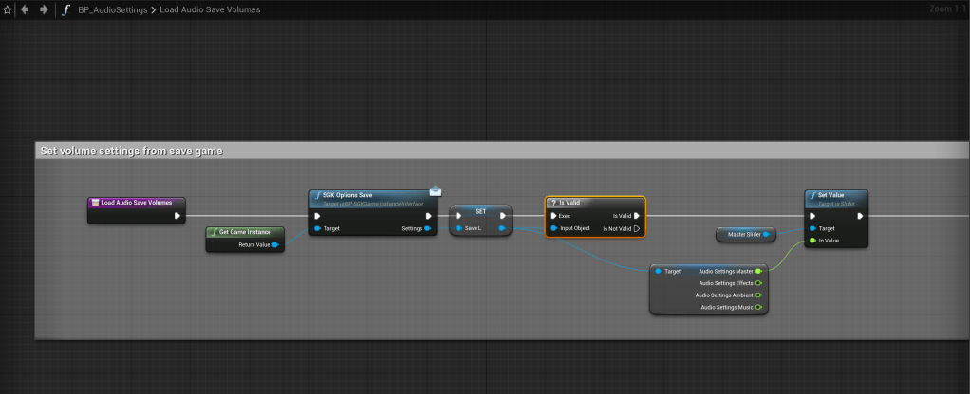
Task: Click the exec input pin of SET node
Action: pos(458,216)
